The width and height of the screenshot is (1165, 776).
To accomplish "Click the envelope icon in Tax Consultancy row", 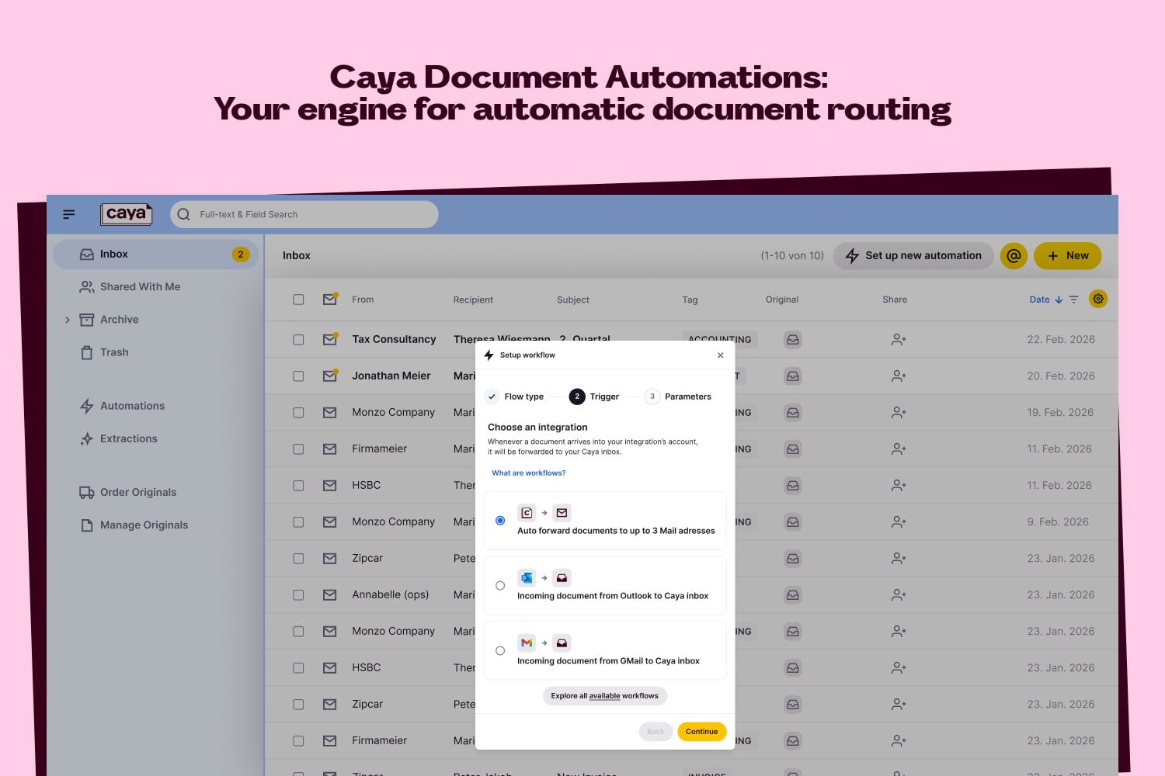I will (x=330, y=339).
